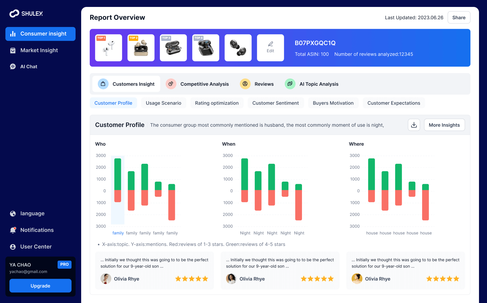Switch to the Usage Scenario tab
The width and height of the screenshot is (487, 303).
[x=163, y=103]
